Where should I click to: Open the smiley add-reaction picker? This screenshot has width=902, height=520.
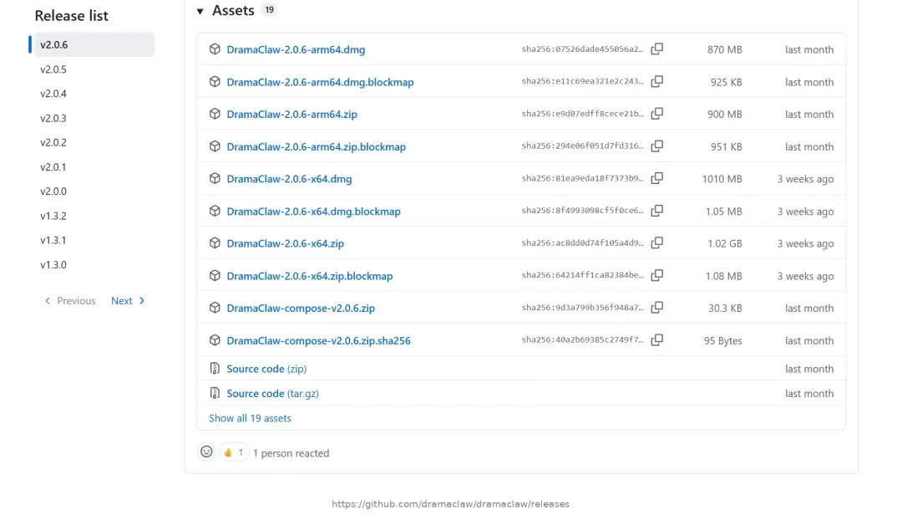click(x=206, y=452)
